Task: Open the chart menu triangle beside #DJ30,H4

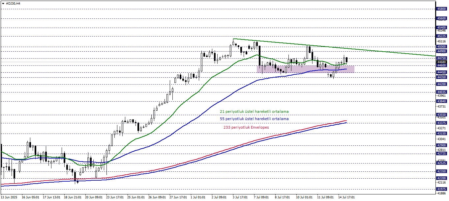Action: 3,3
